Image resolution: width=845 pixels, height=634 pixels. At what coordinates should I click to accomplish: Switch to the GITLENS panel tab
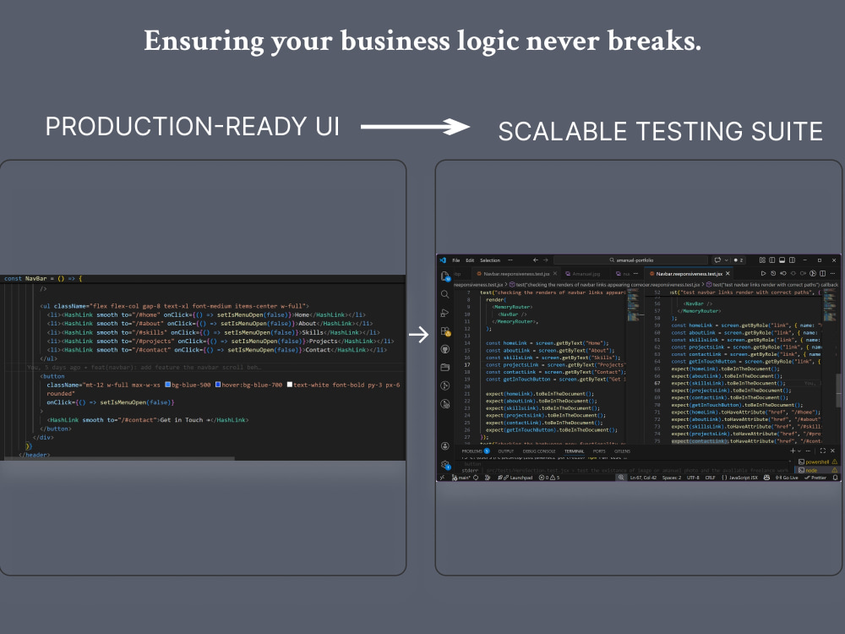pos(622,451)
